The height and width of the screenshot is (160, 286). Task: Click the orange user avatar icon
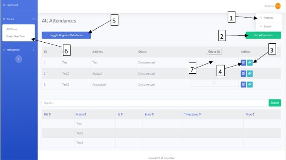click(x=278, y=6)
